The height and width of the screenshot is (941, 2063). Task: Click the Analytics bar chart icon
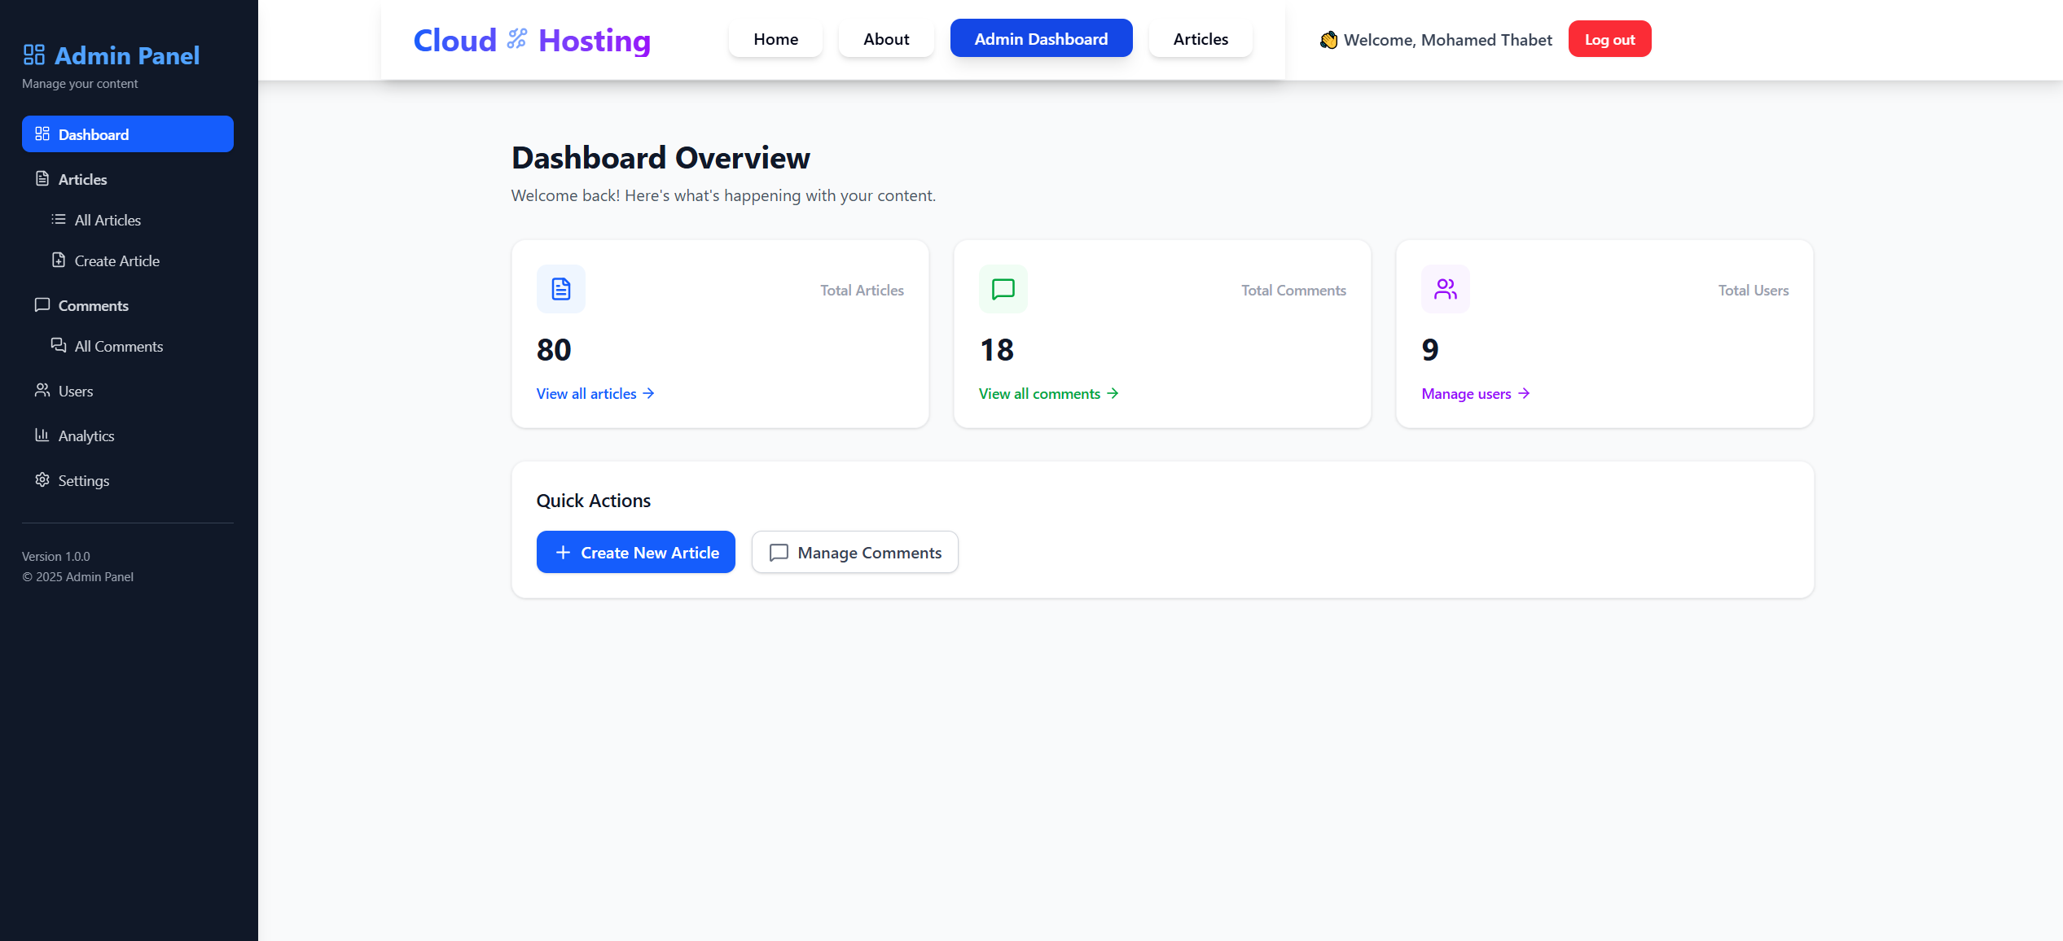click(42, 435)
